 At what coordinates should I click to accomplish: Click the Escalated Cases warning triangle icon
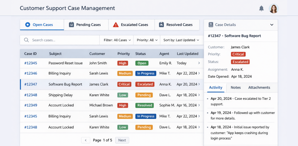tap(116, 25)
